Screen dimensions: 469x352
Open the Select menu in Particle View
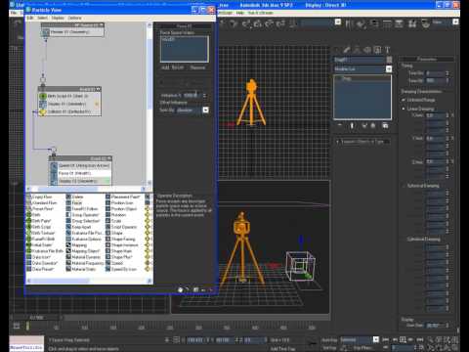42,18
